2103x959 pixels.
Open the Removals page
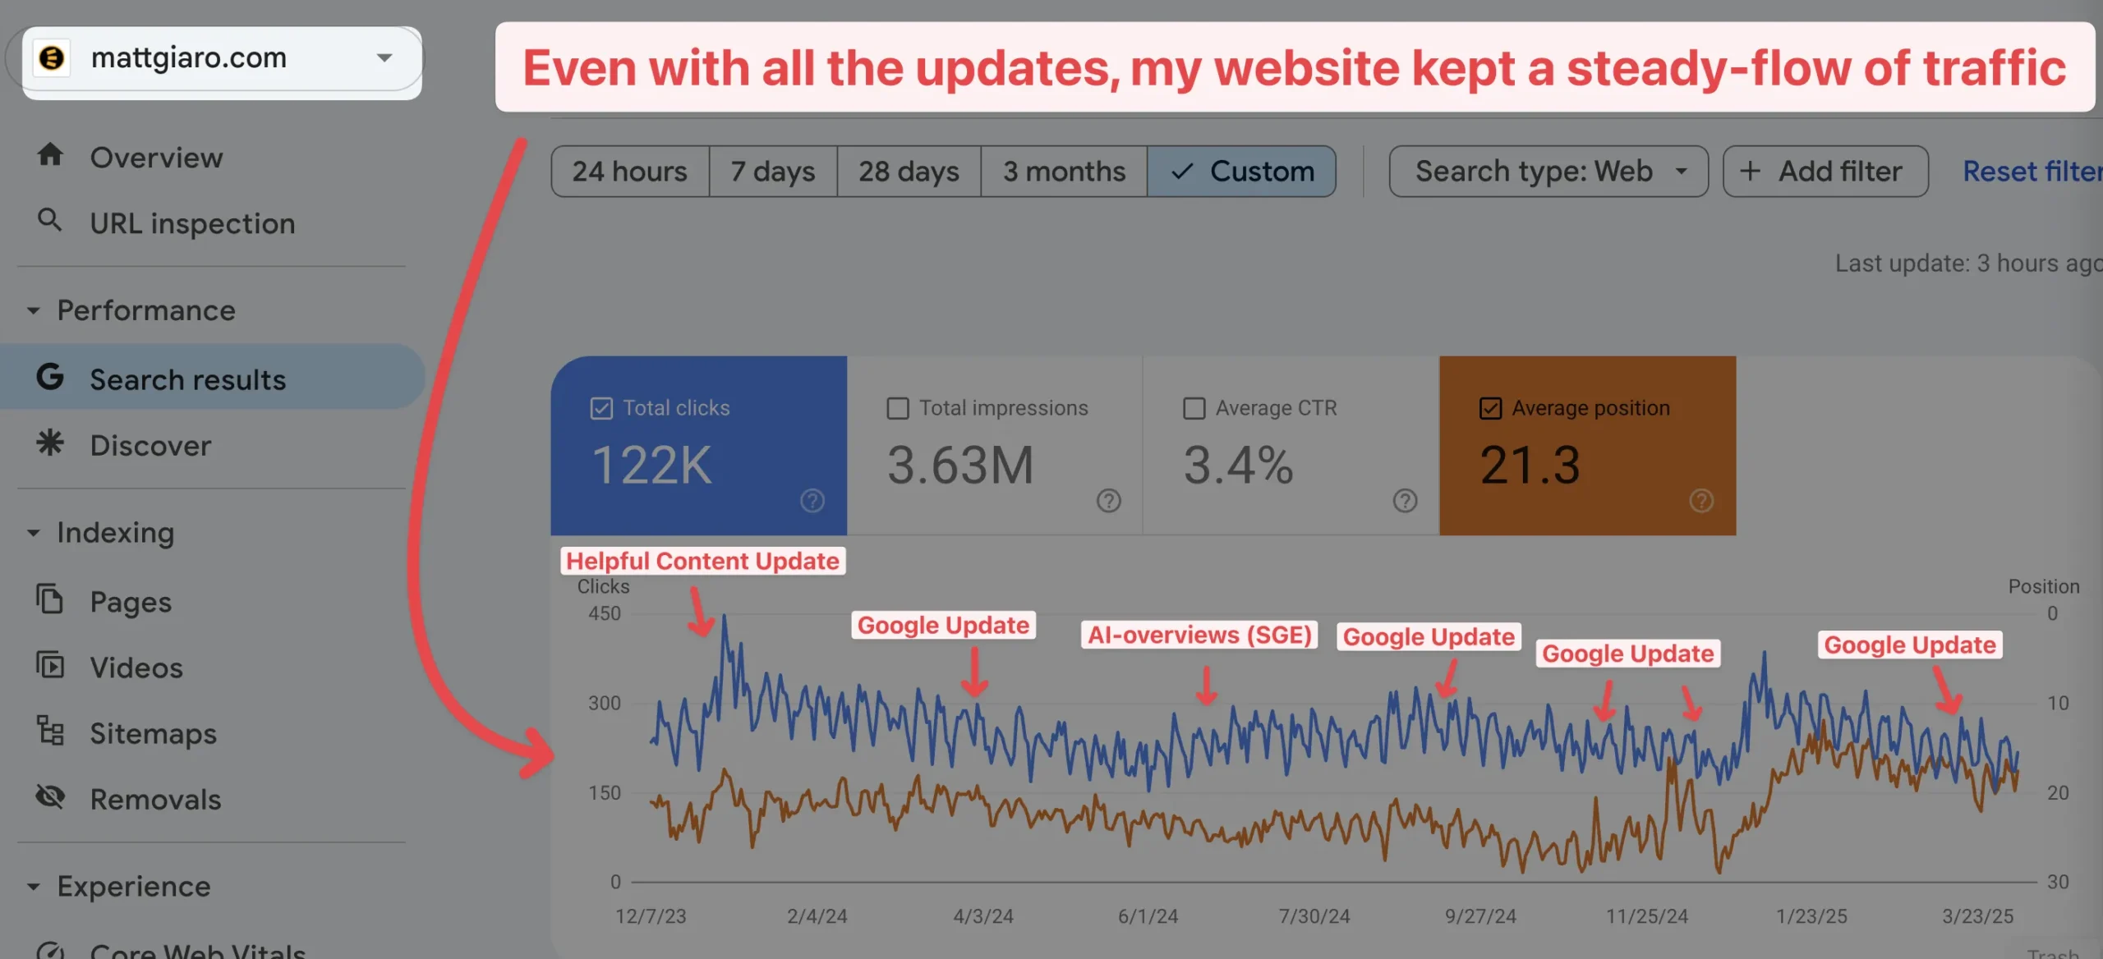coord(212,798)
